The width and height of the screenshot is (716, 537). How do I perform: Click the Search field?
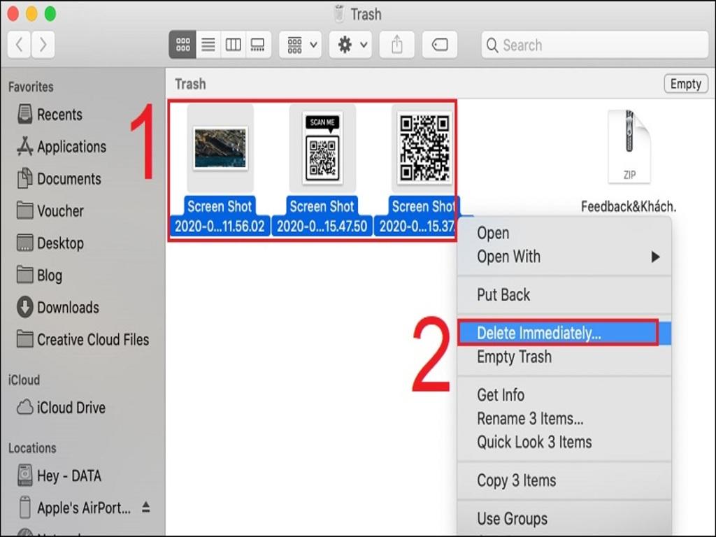click(x=594, y=45)
